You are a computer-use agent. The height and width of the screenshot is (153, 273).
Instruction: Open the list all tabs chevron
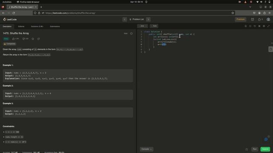[x=250, y=7]
